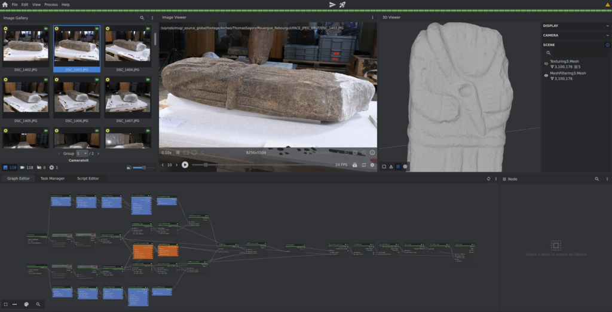Viewport: 612px width, 312px height.
Task: Click the color palette icon in Graph Editor
Action: [x=26, y=304]
